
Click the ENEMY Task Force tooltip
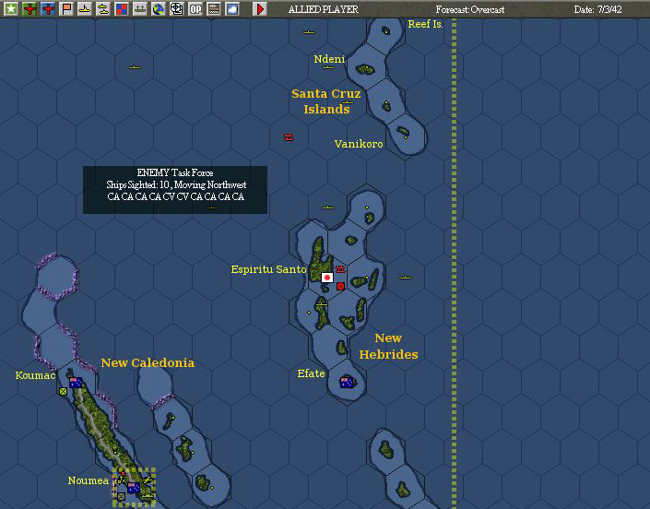(175, 190)
